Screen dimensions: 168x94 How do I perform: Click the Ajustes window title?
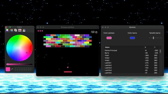pyautogui.click(x=132, y=27)
